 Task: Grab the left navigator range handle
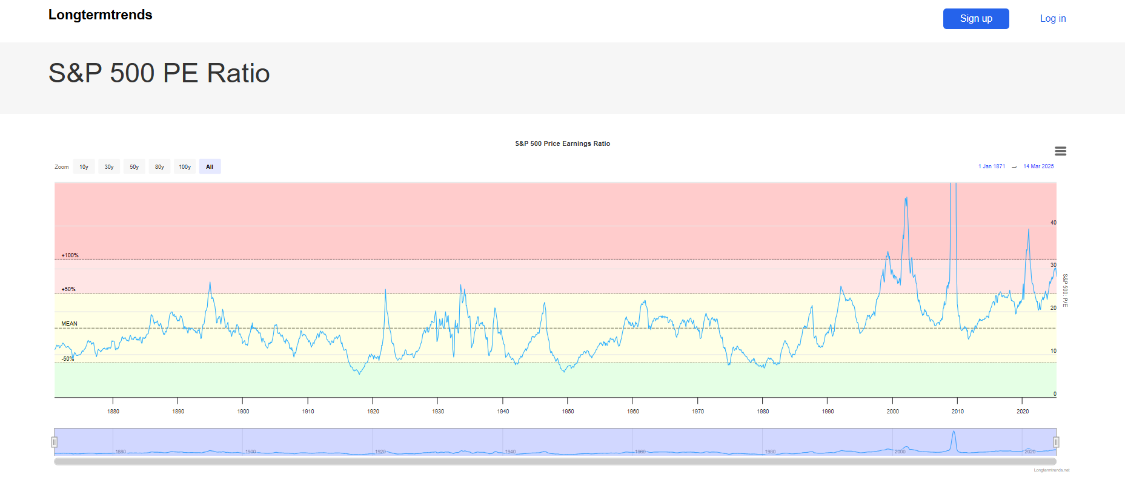tap(55, 442)
